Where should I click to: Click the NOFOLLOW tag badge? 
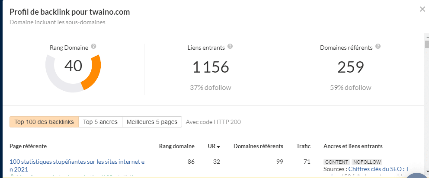point(367,162)
